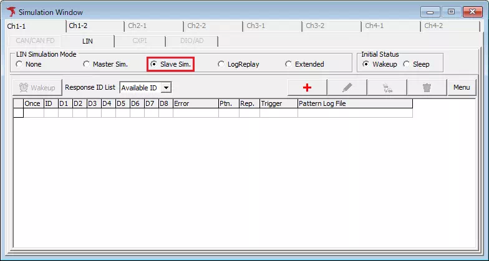This screenshot has width=489, height=261.
Task: Select the None LIN simulation mode
Action: (19, 64)
